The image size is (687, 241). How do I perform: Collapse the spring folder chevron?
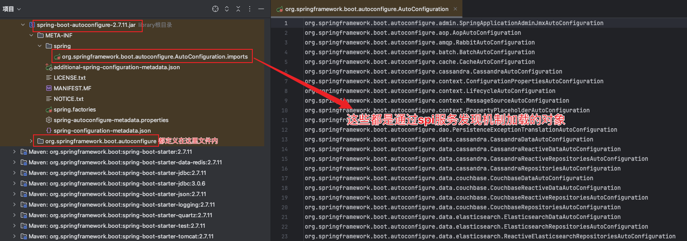click(40, 46)
